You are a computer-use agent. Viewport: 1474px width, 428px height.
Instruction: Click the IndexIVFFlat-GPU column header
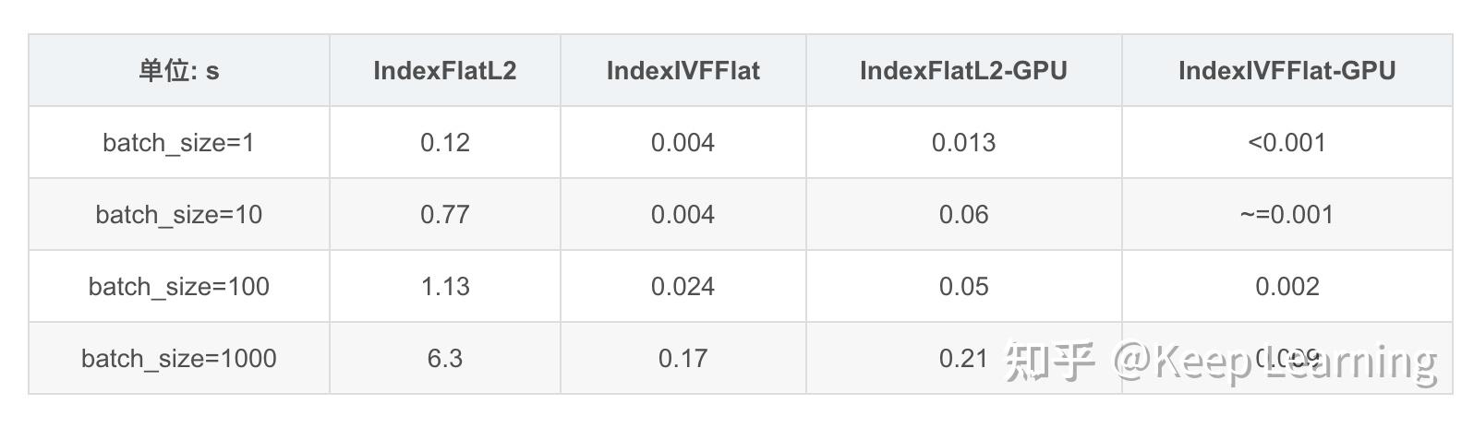tap(1287, 71)
